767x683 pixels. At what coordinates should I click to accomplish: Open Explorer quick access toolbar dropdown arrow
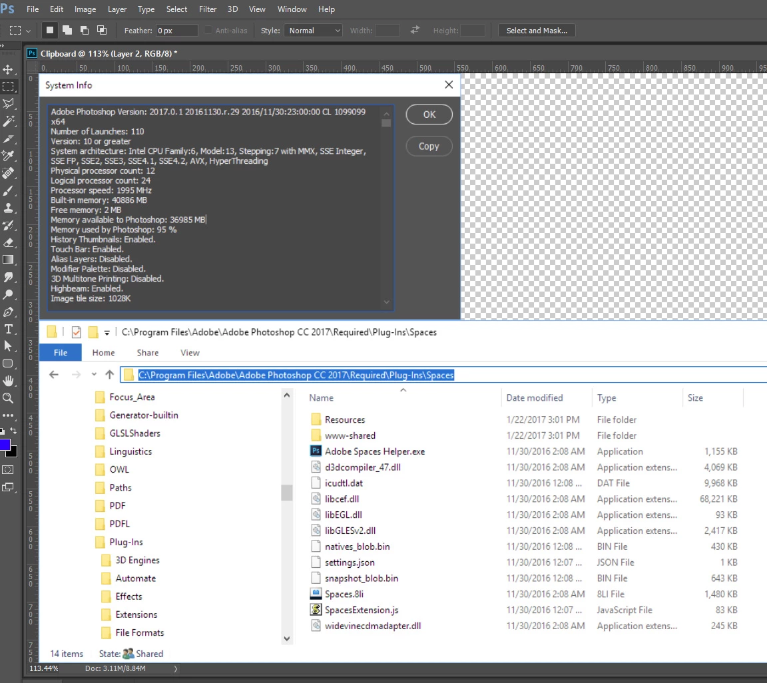pyautogui.click(x=107, y=333)
